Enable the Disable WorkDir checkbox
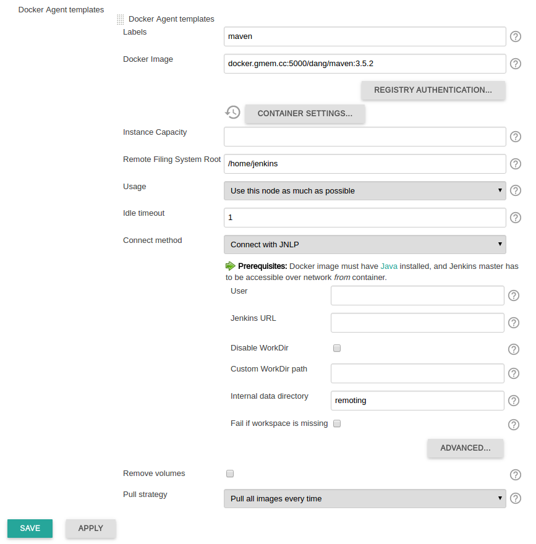Image resolution: width=536 pixels, height=544 pixels. click(x=337, y=348)
